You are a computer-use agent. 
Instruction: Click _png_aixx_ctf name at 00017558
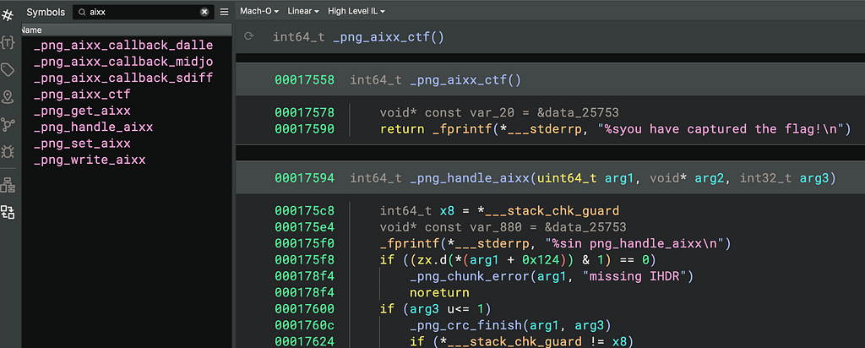458,80
